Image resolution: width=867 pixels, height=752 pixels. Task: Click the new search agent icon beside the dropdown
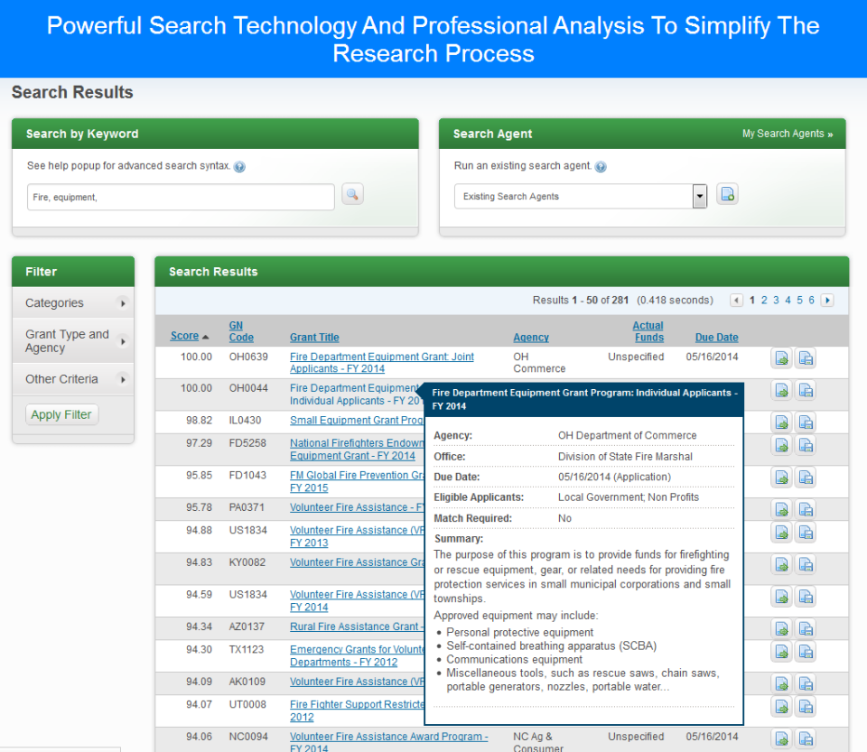coord(727,193)
